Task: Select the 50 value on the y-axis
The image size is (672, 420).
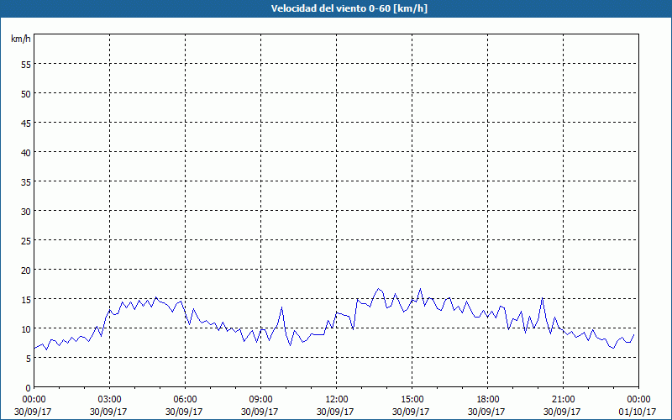Action: [26, 93]
